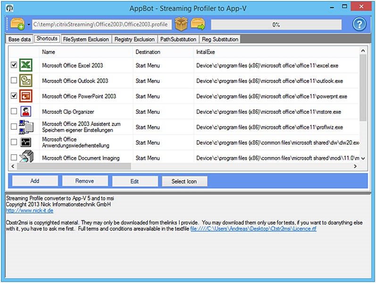This screenshot has height=283, width=376.
Task: Click the Excel 2003 shortcut icon
Action: [25, 65]
